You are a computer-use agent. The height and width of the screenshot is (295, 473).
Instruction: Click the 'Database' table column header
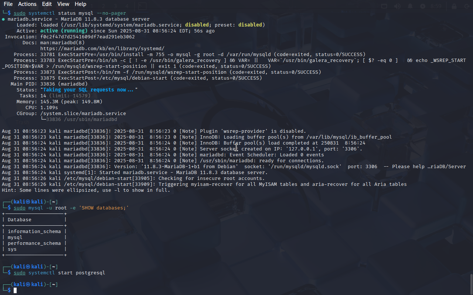[x=20, y=220]
